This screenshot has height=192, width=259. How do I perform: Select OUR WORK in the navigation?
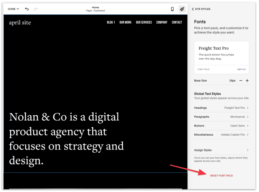pyautogui.click(x=125, y=22)
